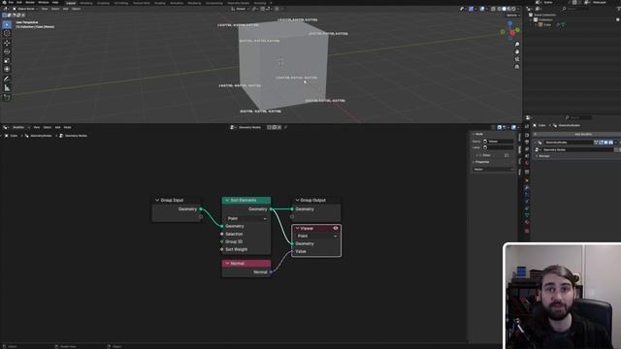Open Point domain dropdown in Viewer node
621x349 pixels.
(317, 236)
